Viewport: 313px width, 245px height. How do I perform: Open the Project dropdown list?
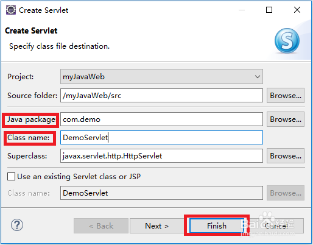[x=258, y=77]
